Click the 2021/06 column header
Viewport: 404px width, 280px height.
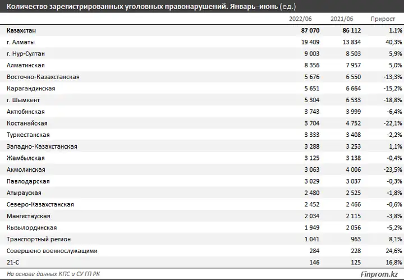click(x=342, y=19)
